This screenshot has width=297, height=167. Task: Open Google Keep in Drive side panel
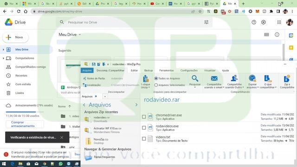pos(291,47)
